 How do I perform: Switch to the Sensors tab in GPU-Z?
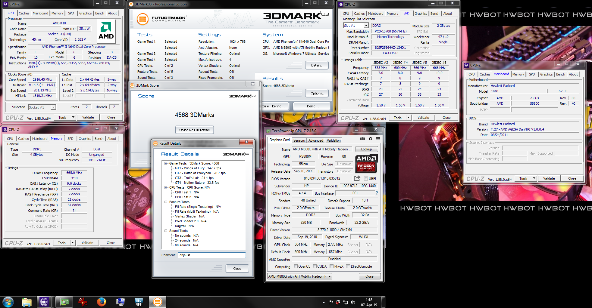[299, 140]
